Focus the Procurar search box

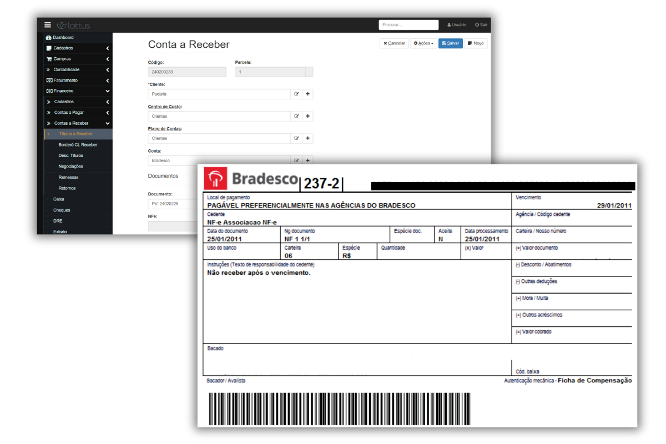(x=408, y=25)
